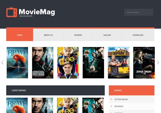Click the orange TV logo icon
Screen dimensions: 161x113
(12, 12)
